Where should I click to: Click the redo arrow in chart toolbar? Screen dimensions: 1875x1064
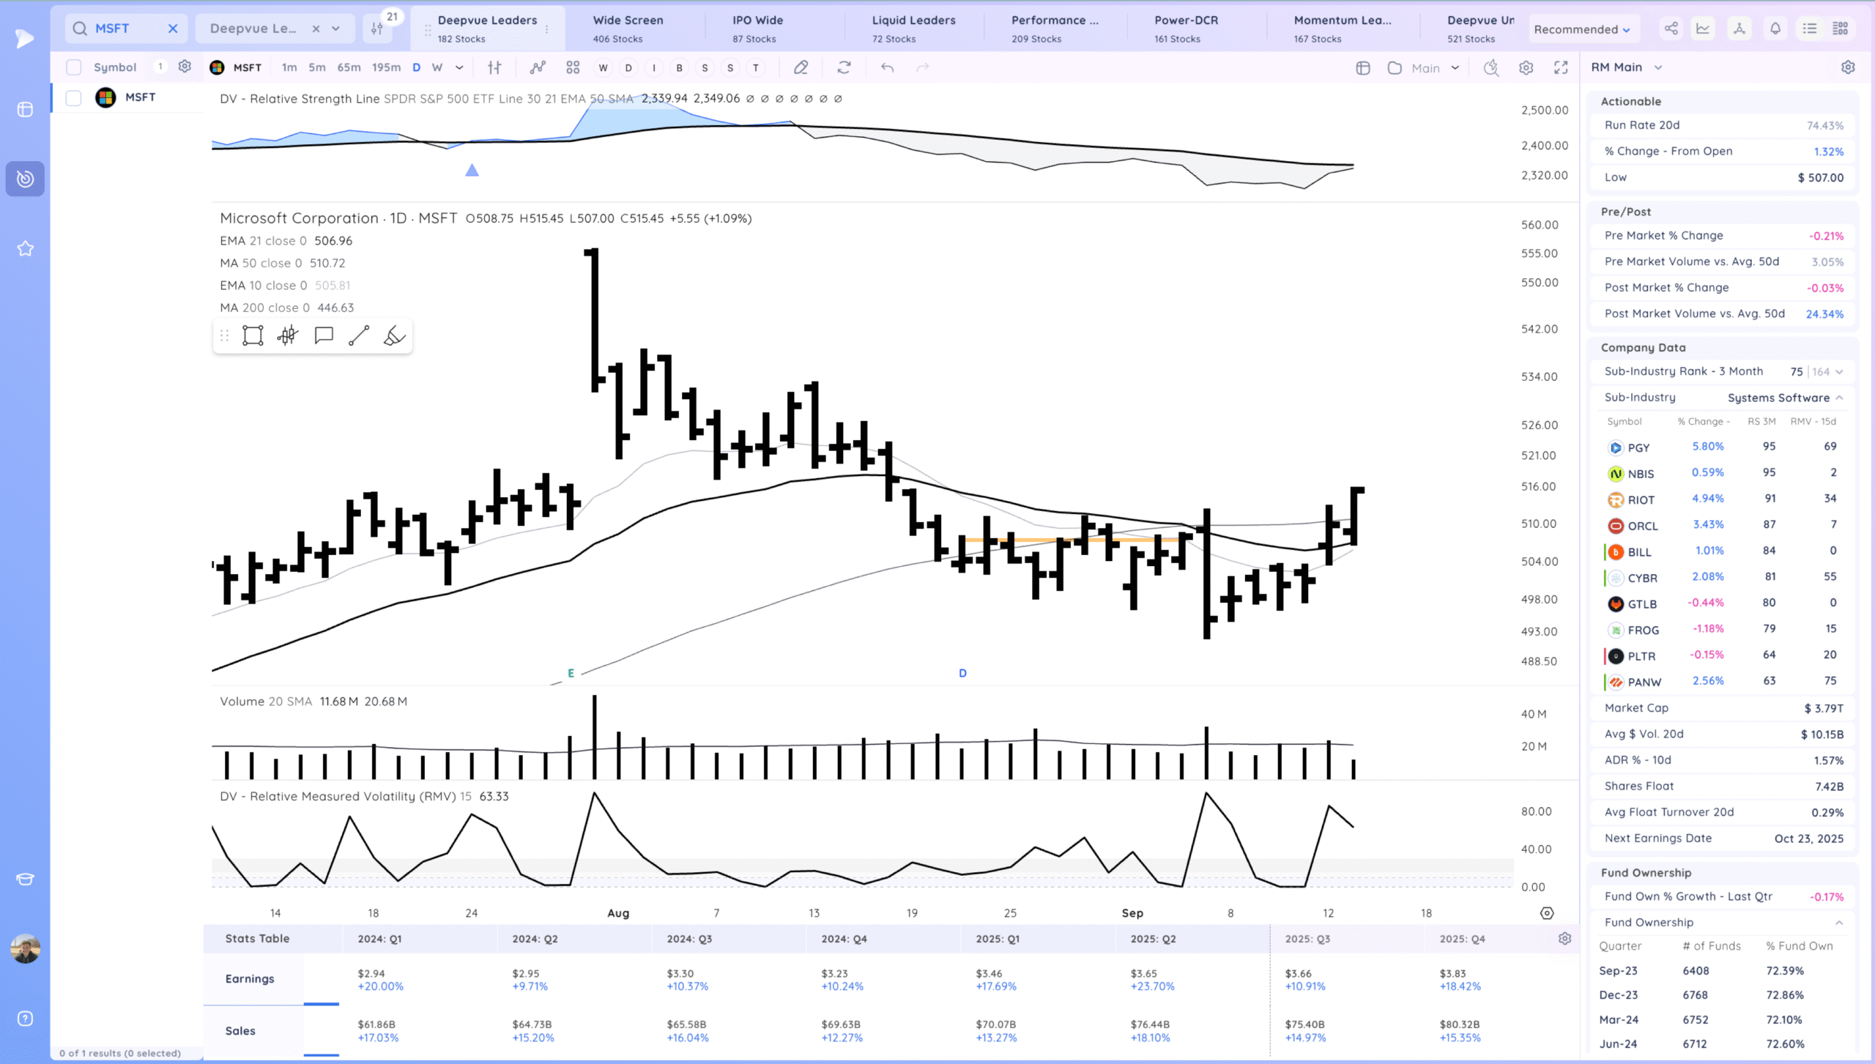click(x=923, y=67)
